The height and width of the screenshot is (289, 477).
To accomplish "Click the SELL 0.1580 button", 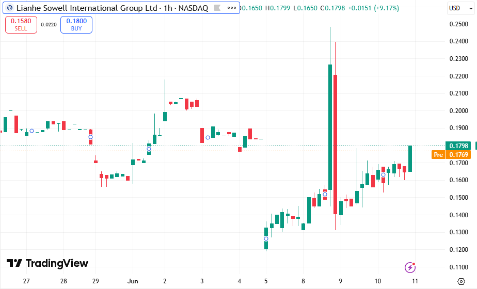I will click(21, 25).
